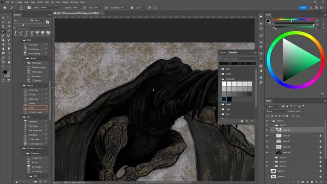Select the Swatches tab
The width and height of the screenshot is (327, 184).
tap(233, 53)
